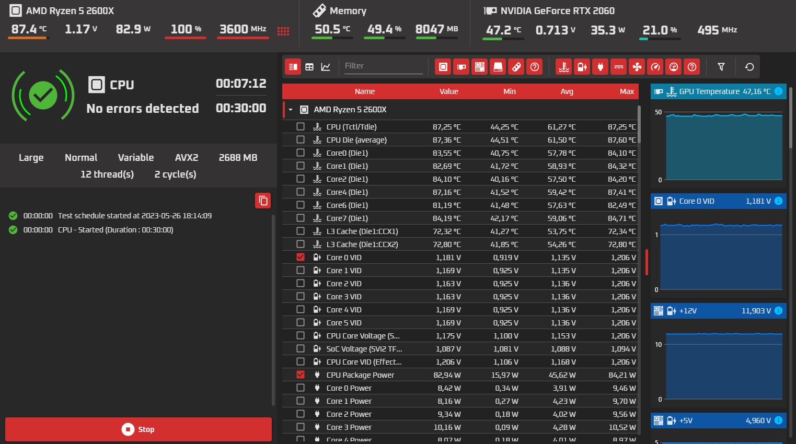This screenshot has height=444, width=796.
Task: Enable the L3 Cache (Die1:CCX1) checkbox
Action: [x=301, y=231]
